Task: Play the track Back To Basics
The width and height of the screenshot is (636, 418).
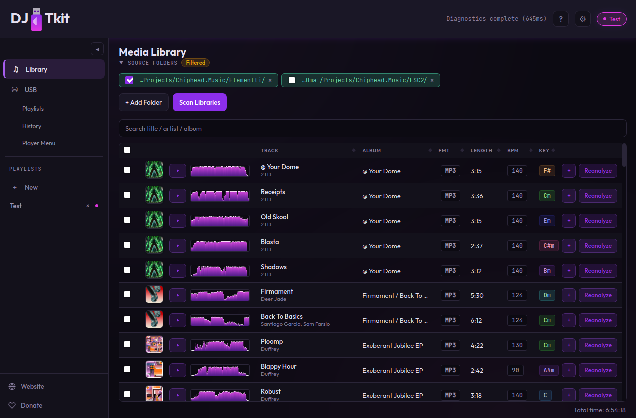Action: pyautogui.click(x=178, y=320)
